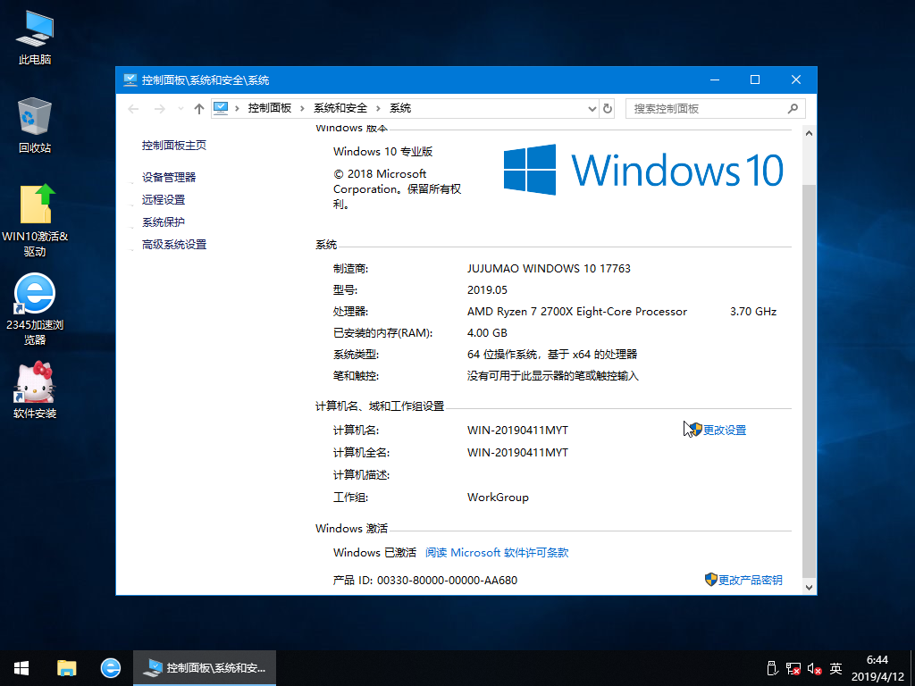Open 远程设置 from sidebar
Viewport: 915px width, 686px height.
tap(164, 199)
